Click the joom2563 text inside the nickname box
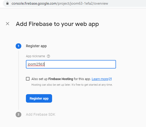The height and width of the screenshot is (127, 146). 36,64
